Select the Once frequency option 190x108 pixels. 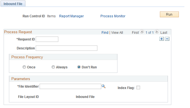24,67
